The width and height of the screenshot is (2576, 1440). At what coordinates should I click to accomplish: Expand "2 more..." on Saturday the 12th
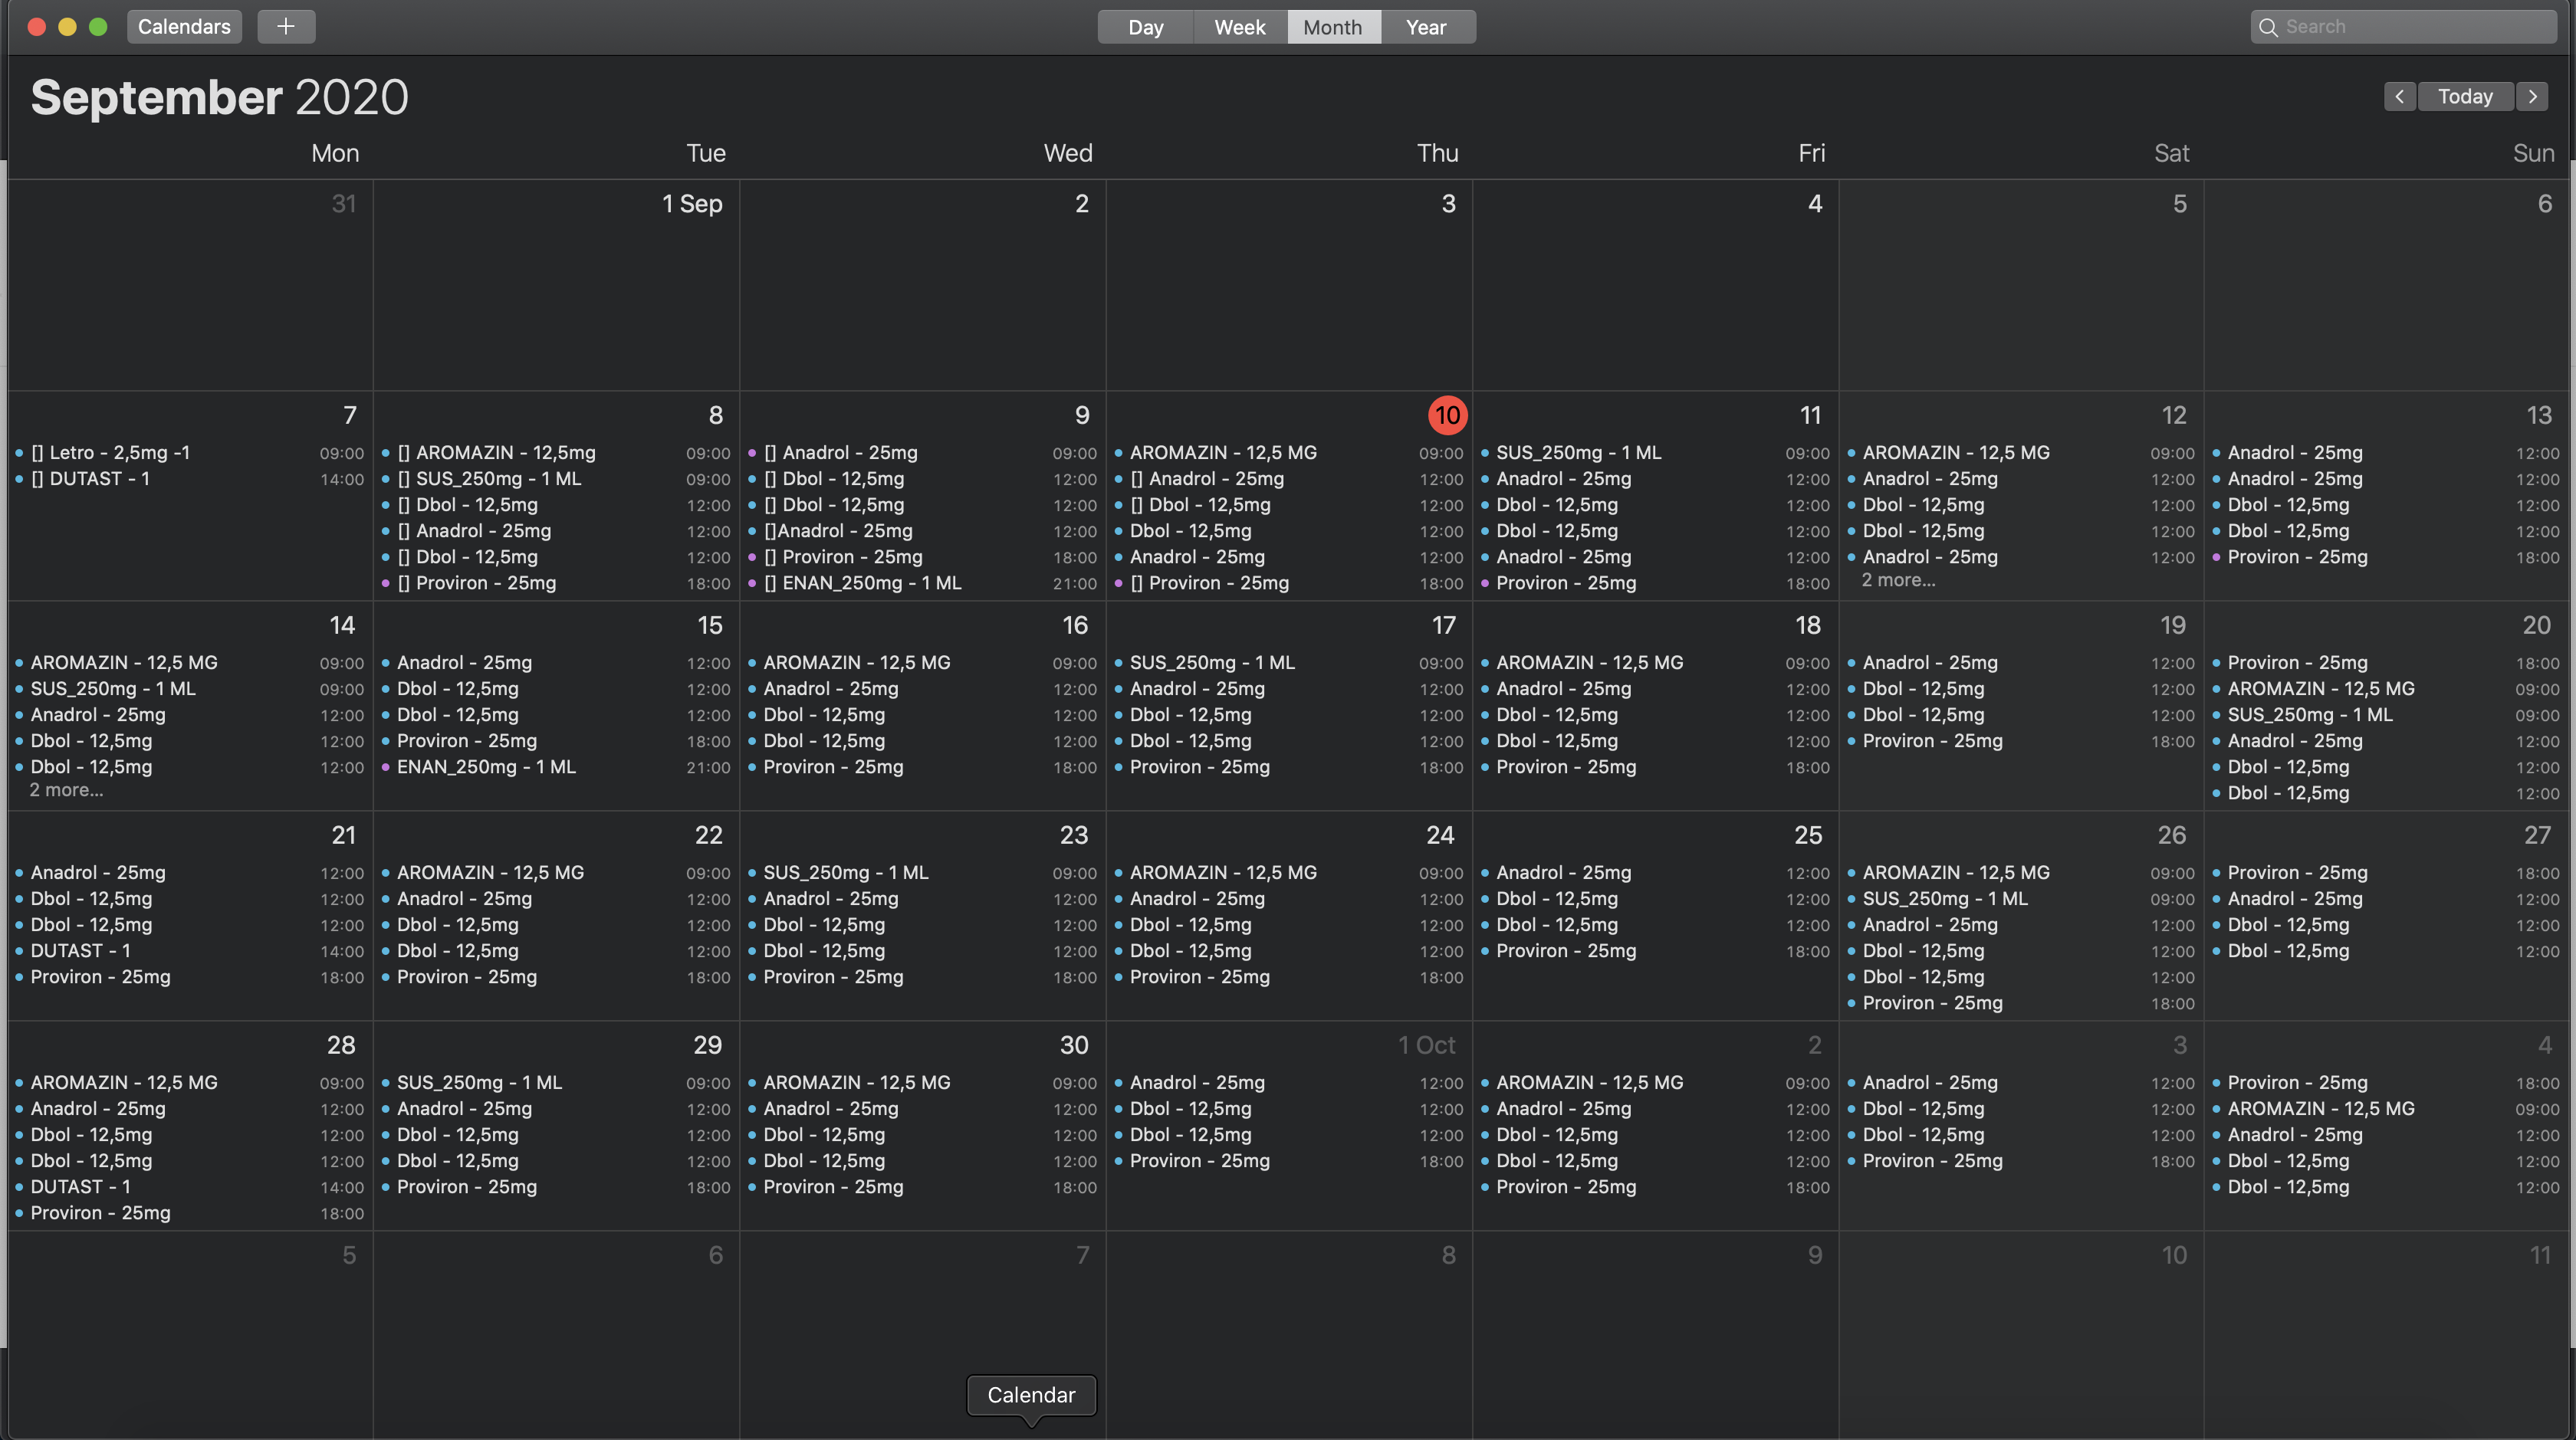[x=1898, y=581]
